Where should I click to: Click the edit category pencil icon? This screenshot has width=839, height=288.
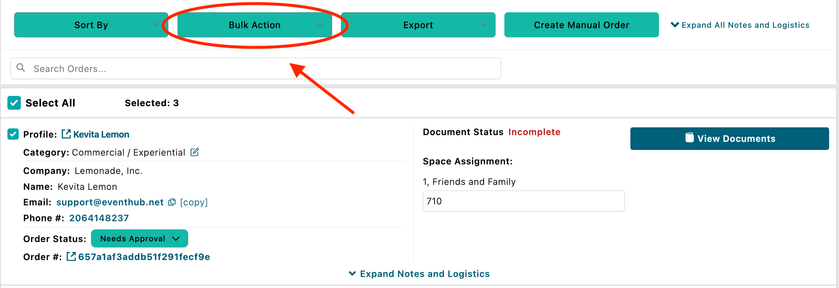tap(195, 152)
